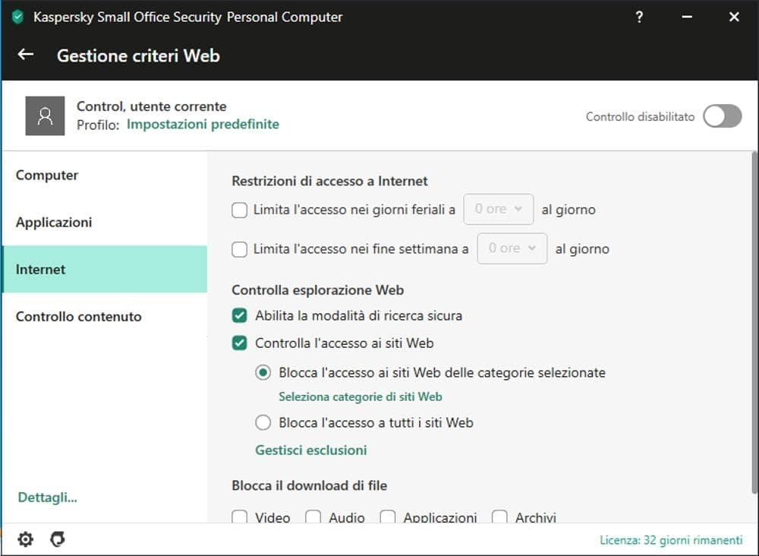Open the Dettagli... link

point(47,498)
